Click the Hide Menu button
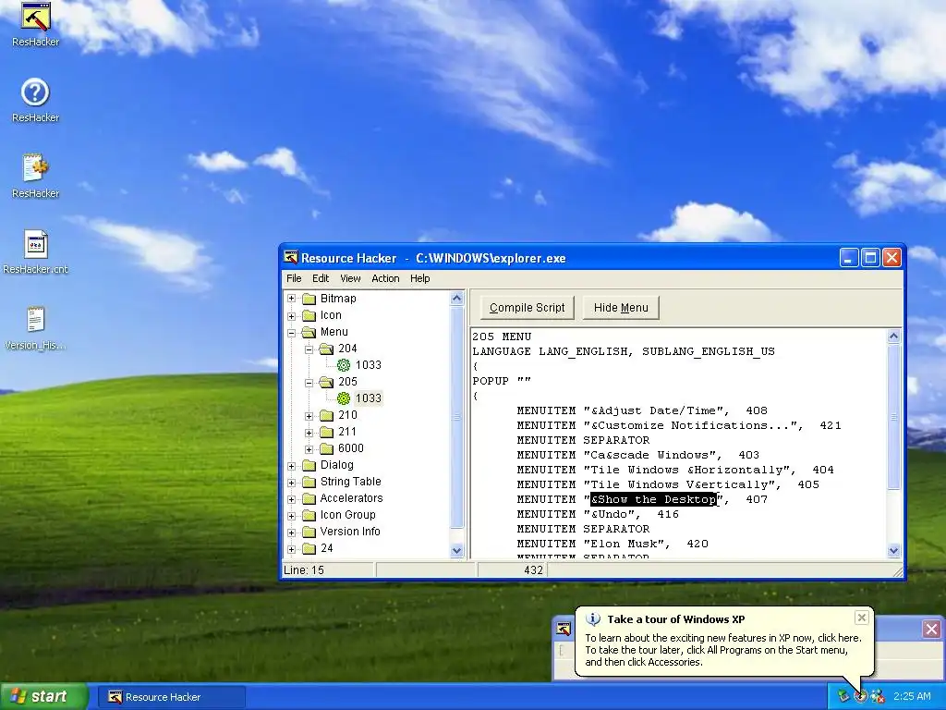Image resolution: width=946 pixels, height=710 pixels. [621, 307]
